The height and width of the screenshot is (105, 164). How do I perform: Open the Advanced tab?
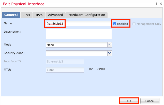click(55, 15)
